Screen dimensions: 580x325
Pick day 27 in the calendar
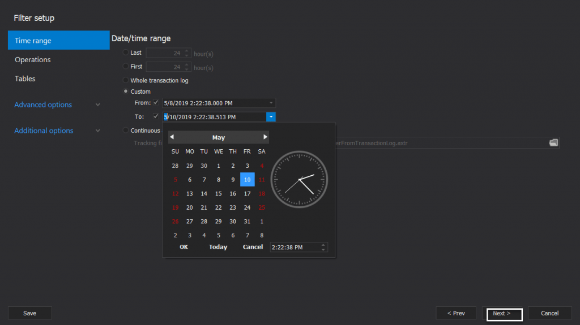(189, 222)
